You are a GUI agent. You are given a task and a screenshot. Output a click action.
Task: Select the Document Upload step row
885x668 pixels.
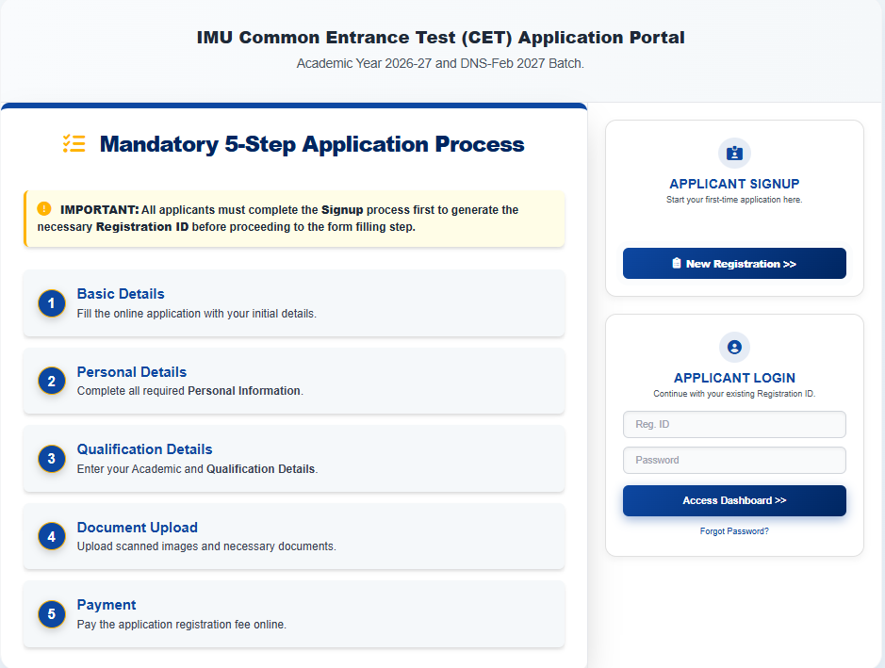pos(292,535)
